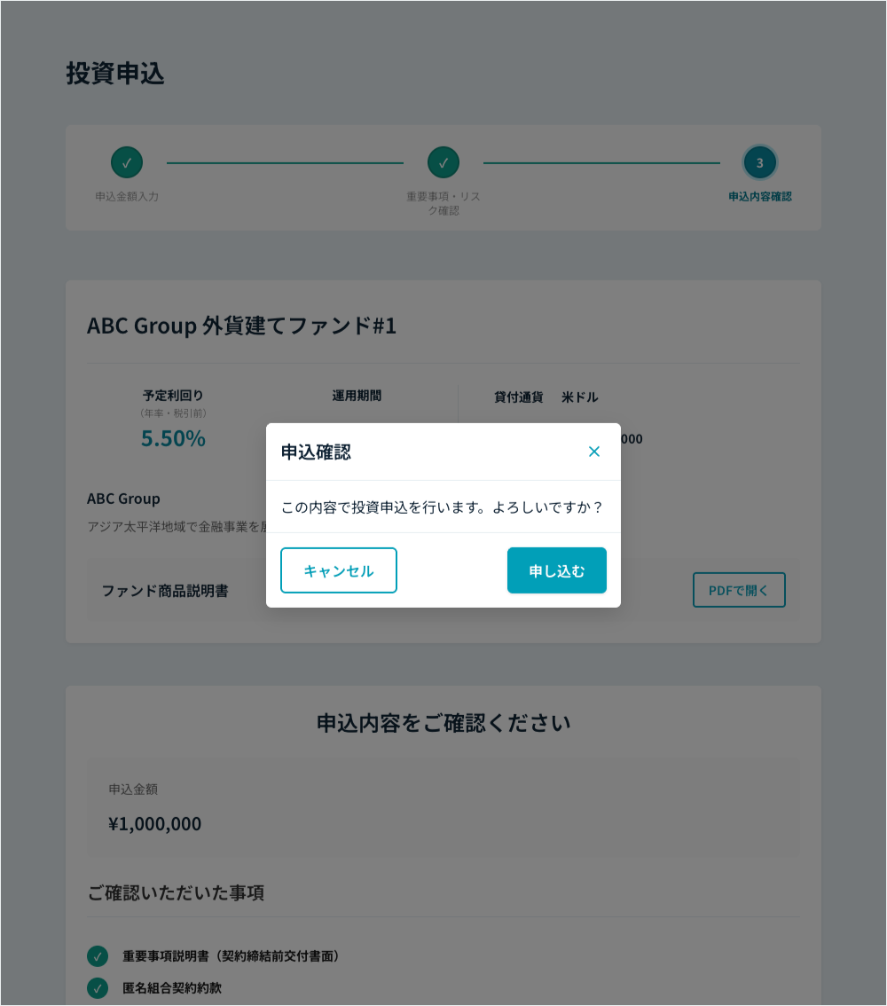This screenshot has height=1006, width=887.
Task: Click the 5.50% yield value
Action: coord(173,438)
